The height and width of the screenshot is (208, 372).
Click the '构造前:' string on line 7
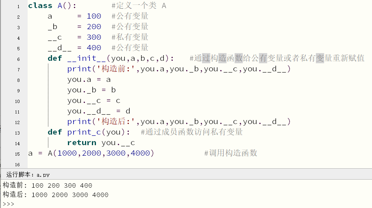click(x=116, y=69)
